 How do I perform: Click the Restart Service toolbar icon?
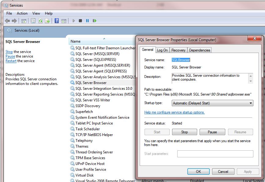coord(95,21)
